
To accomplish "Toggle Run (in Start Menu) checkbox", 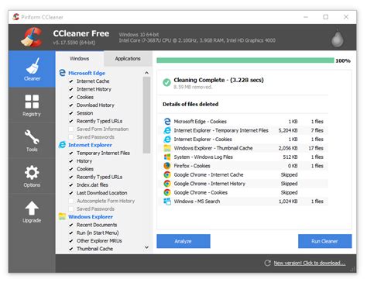I will (71, 233).
